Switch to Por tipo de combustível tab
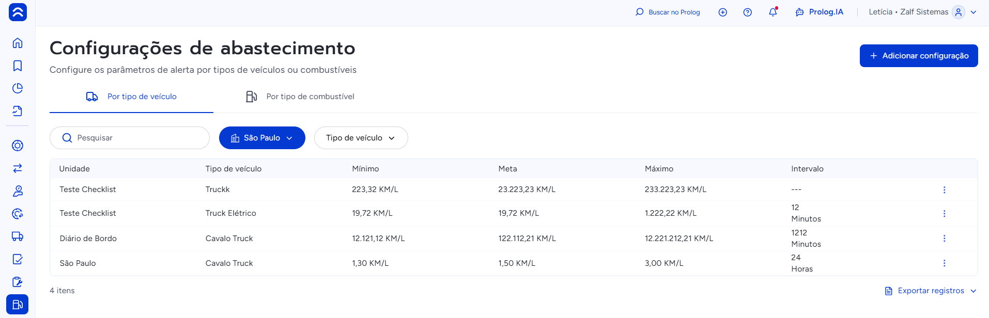989x318 pixels. pos(300,97)
